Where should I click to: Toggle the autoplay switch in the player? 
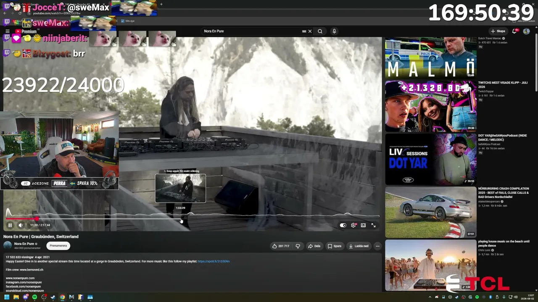(x=343, y=225)
